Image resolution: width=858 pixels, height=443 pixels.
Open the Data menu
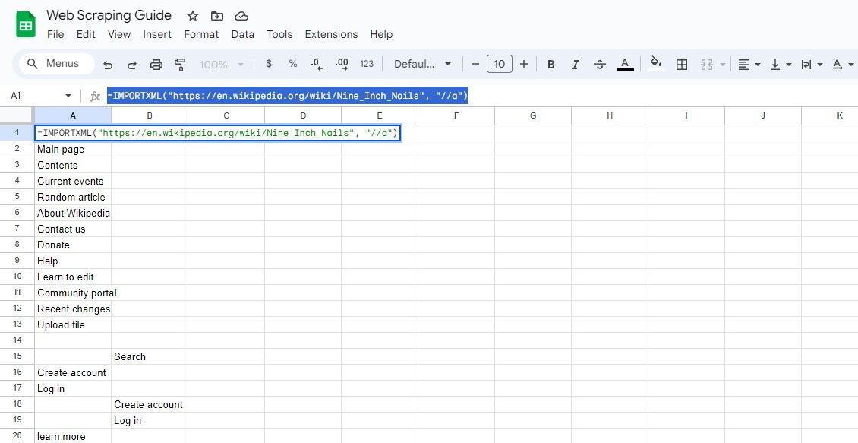(242, 34)
